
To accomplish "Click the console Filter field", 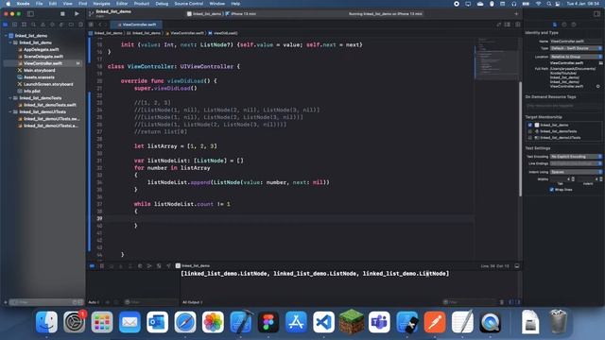I will (x=469, y=302).
